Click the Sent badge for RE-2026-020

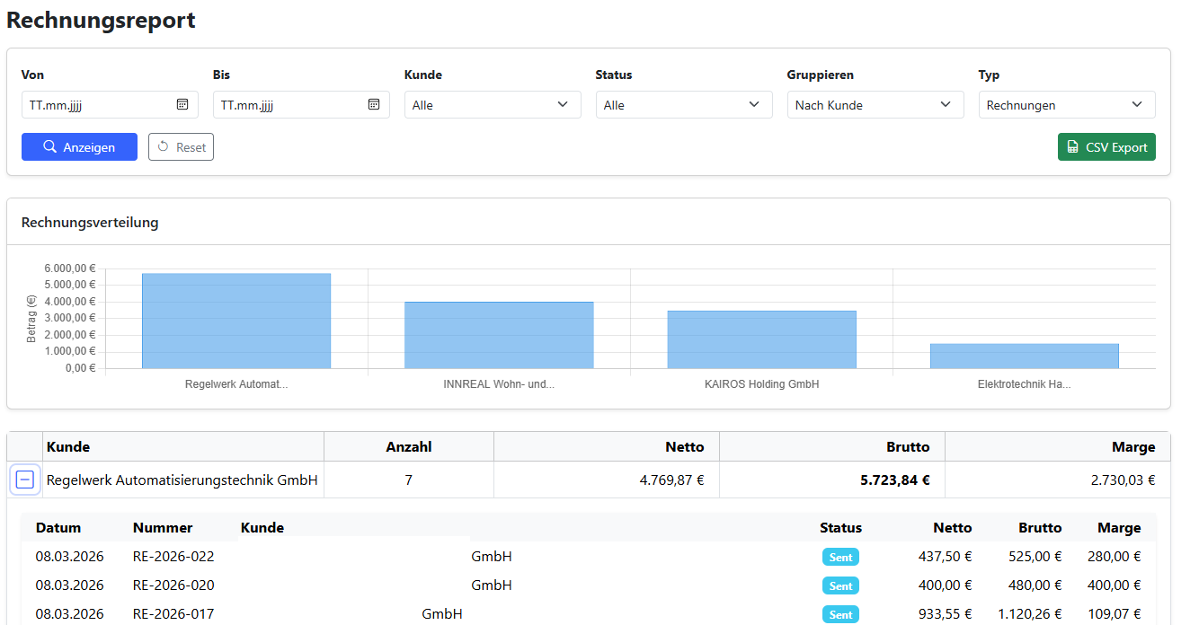840,586
